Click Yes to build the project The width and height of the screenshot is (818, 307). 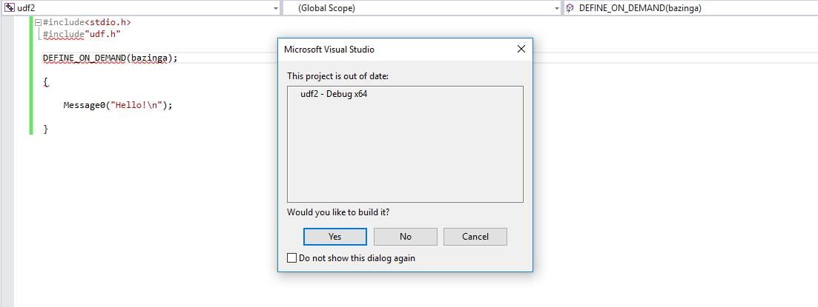pos(335,237)
